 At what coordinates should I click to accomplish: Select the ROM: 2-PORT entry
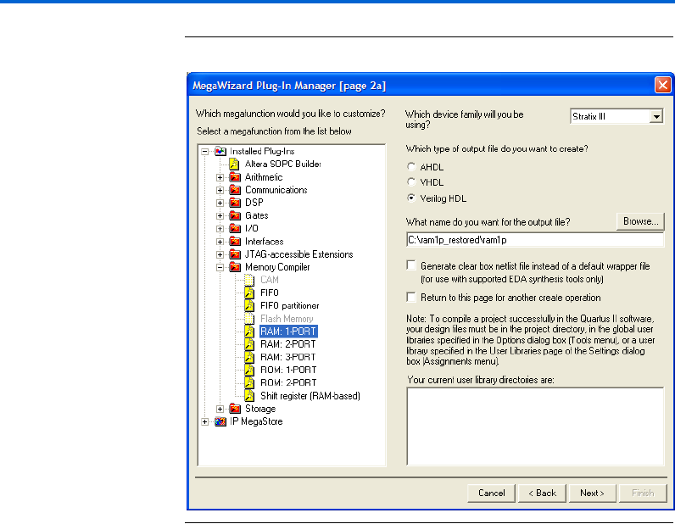[288, 382]
